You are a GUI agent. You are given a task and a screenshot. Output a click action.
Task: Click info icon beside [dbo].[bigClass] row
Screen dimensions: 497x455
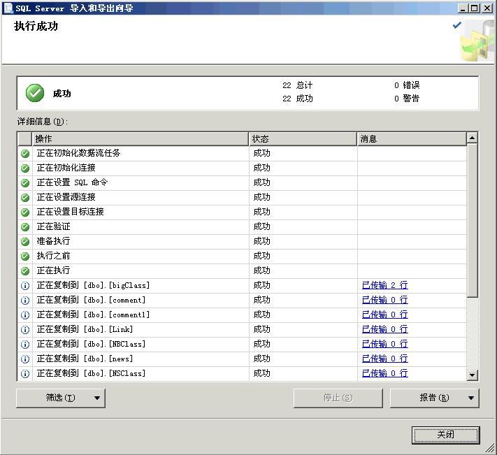[x=25, y=285]
